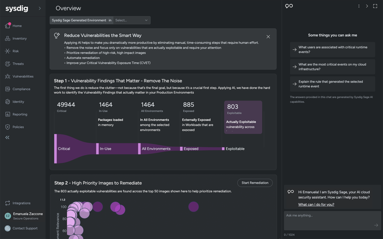The height and width of the screenshot is (239, 383).
Task: Expand the sysdig navigation chevron
Action: (x=40, y=8)
